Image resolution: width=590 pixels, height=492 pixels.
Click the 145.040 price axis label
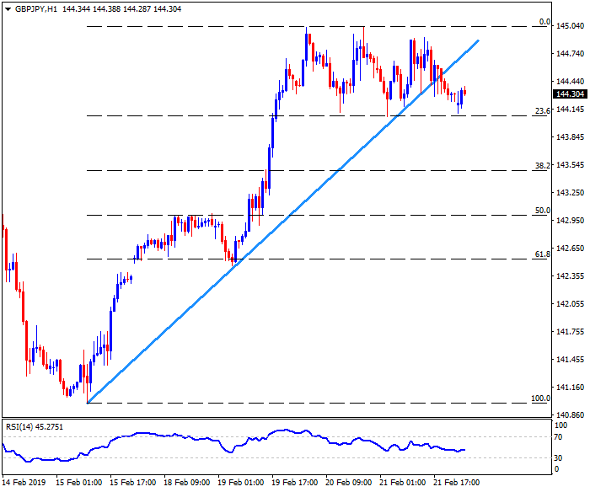tap(570, 26)
